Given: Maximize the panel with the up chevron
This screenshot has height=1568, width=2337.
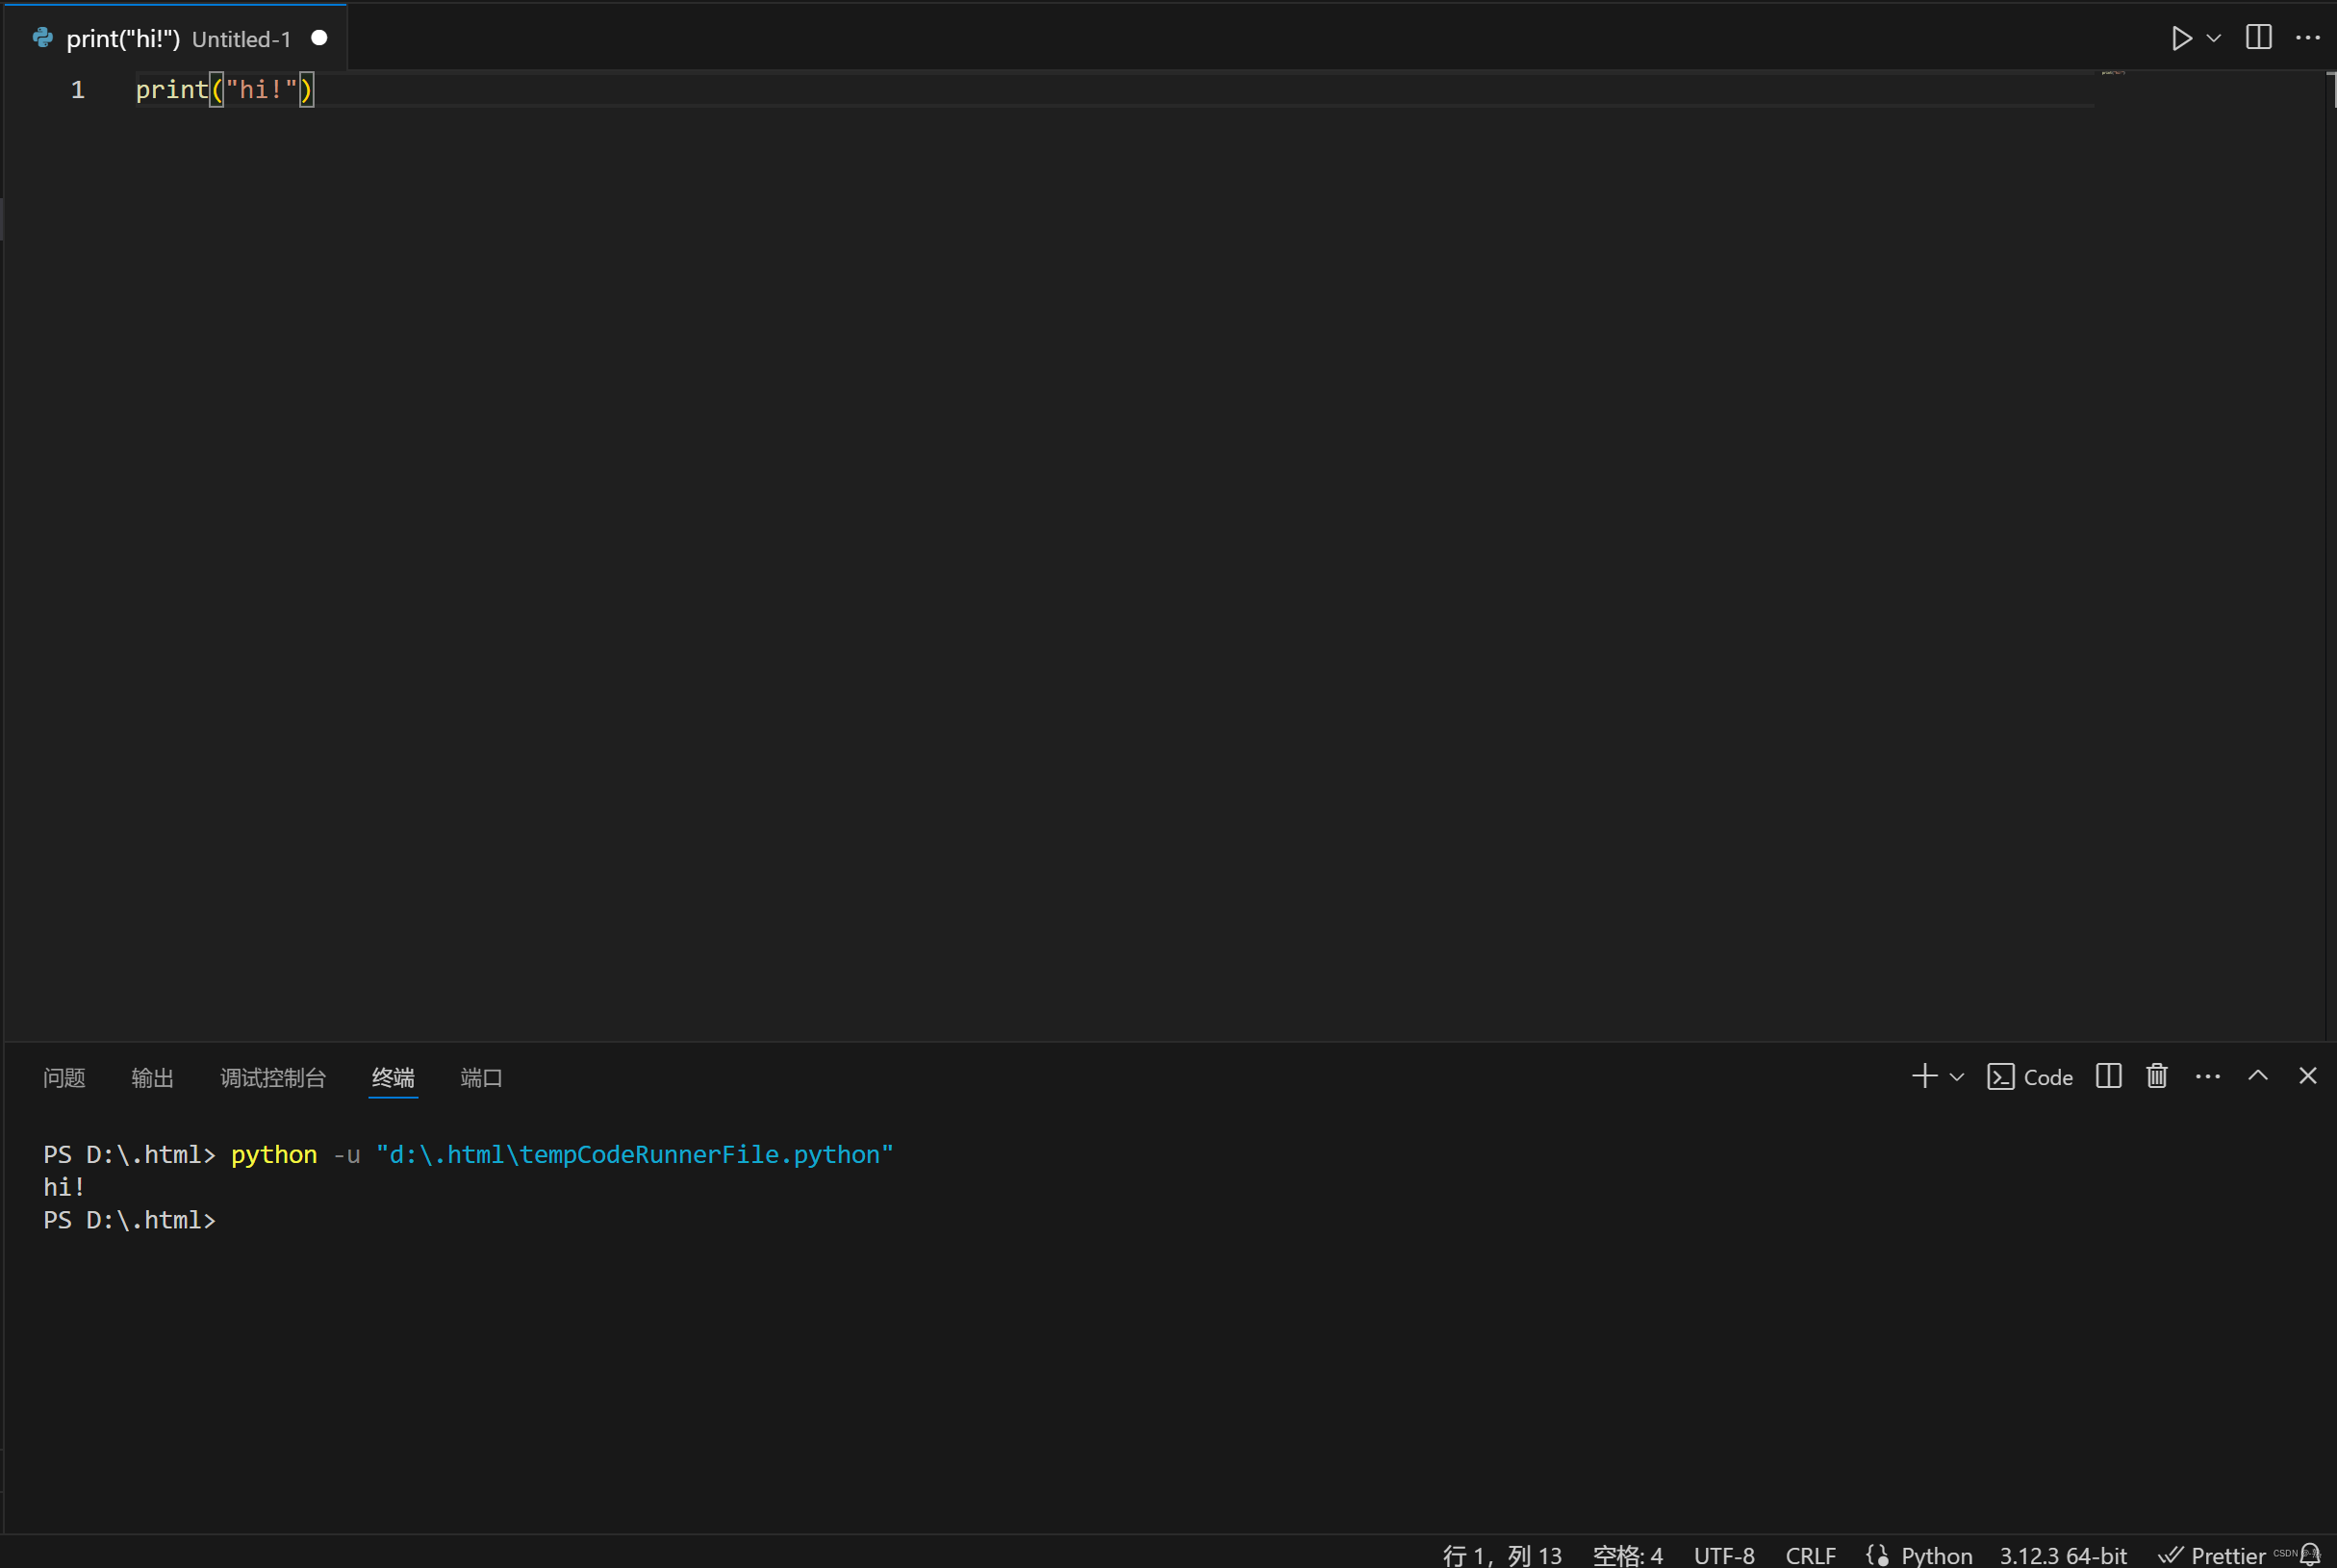Looking at the screenshot, I should tap(2258, 1076).
